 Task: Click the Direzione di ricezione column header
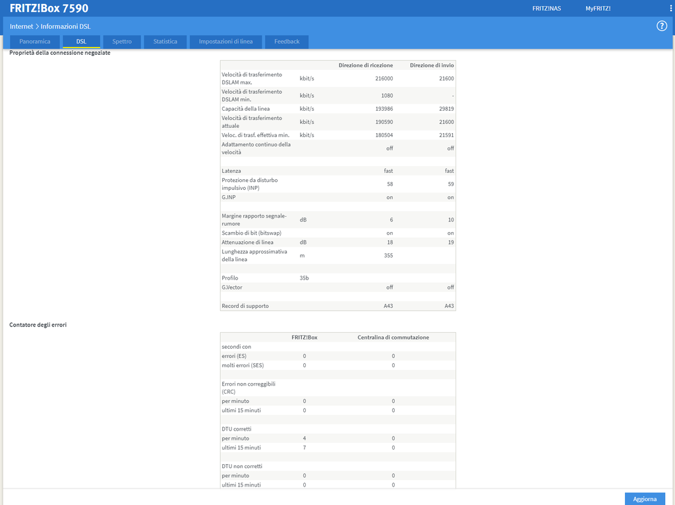[366, 65]
